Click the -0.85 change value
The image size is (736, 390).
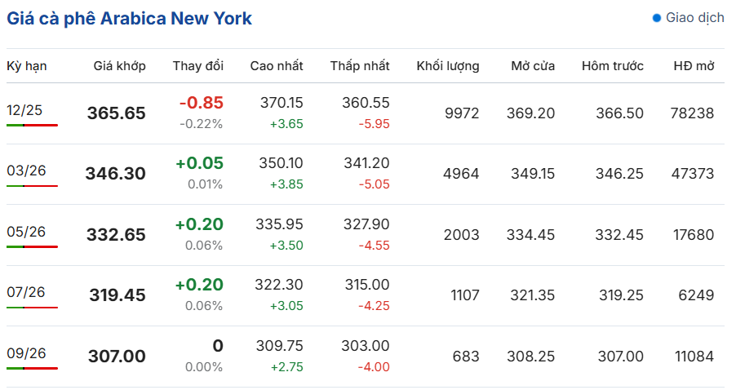[202, 103]
